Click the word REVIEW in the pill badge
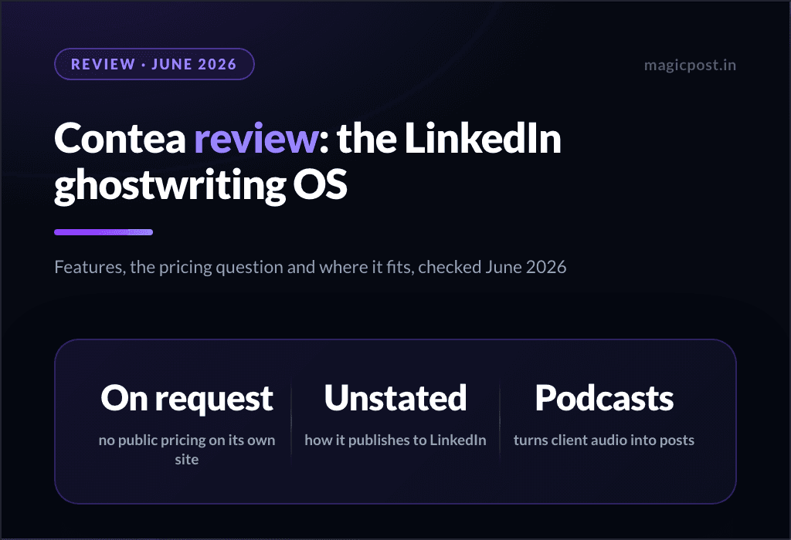The height and width of the screenshot is (540, 791). [103, 65]
